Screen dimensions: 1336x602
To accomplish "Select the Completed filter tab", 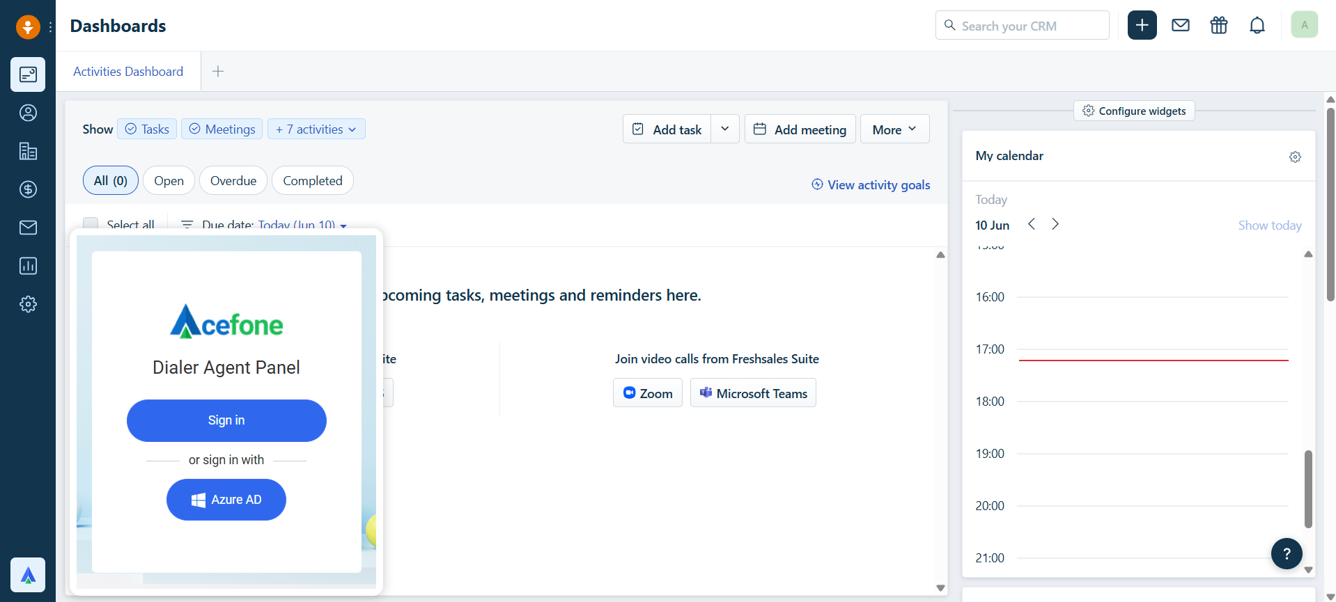I will coord(313,180).
